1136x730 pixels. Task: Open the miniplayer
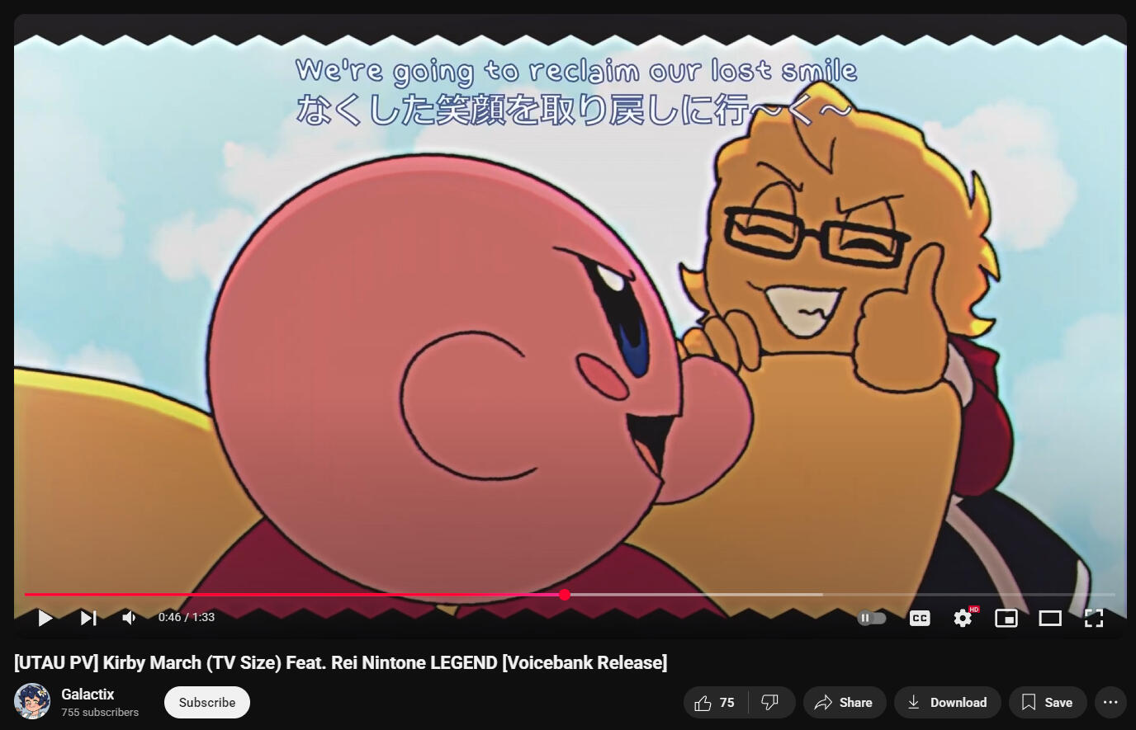1006,618
